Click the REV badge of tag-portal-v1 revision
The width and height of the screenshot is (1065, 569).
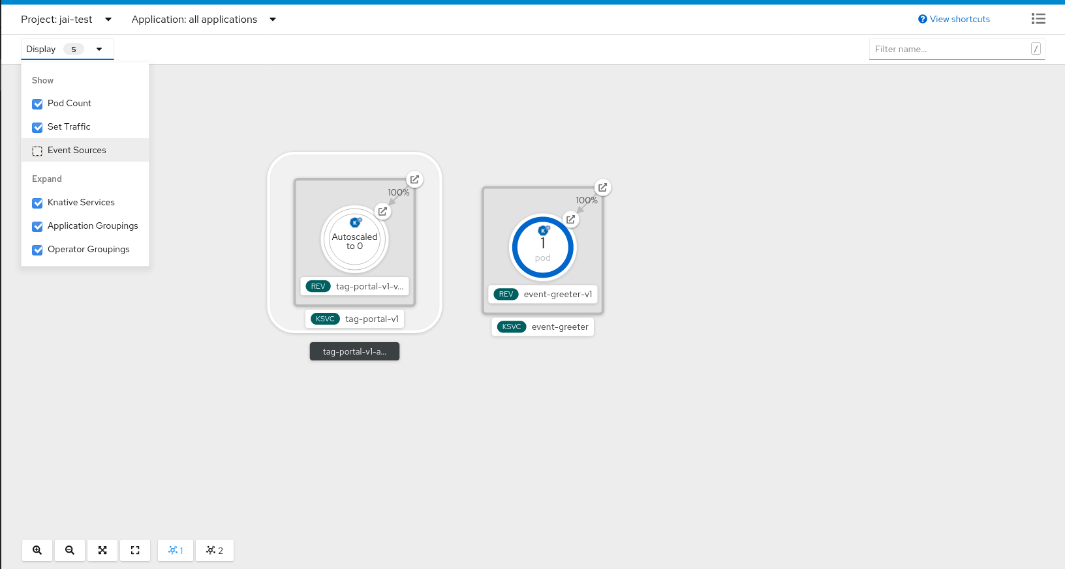coord(318,286)
